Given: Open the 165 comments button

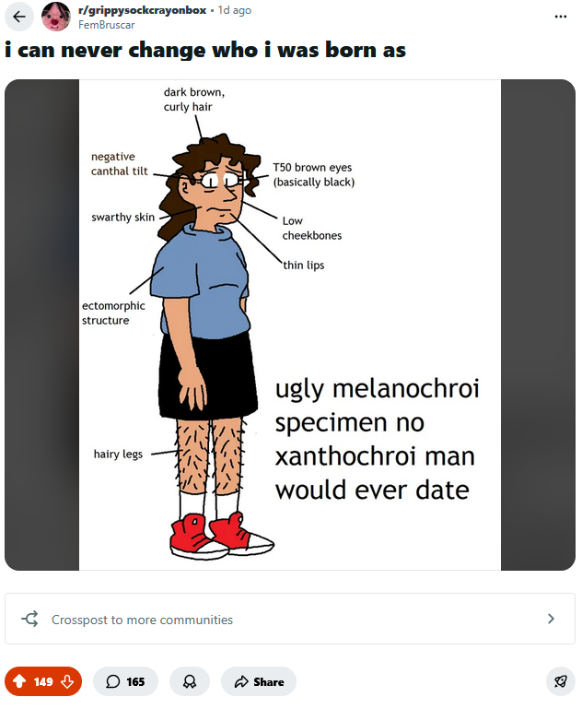Looking at the screenshot, I should pyautogui.click(x=125, y=681).
